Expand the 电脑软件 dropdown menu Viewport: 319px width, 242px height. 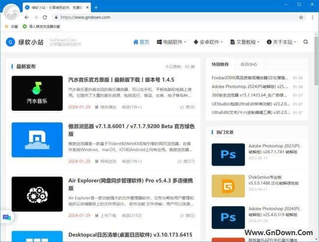(x=171, y=42)
